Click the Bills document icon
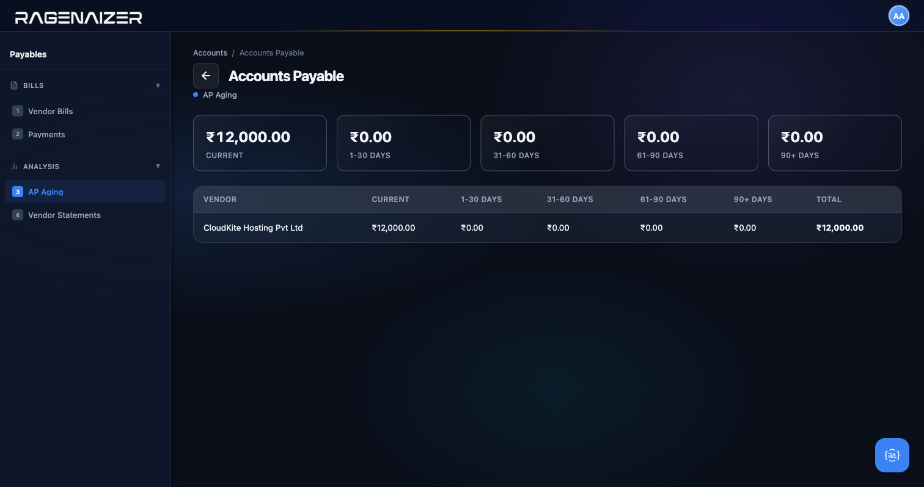The height and width of the screenshot is (487, 924). [14, 85]
